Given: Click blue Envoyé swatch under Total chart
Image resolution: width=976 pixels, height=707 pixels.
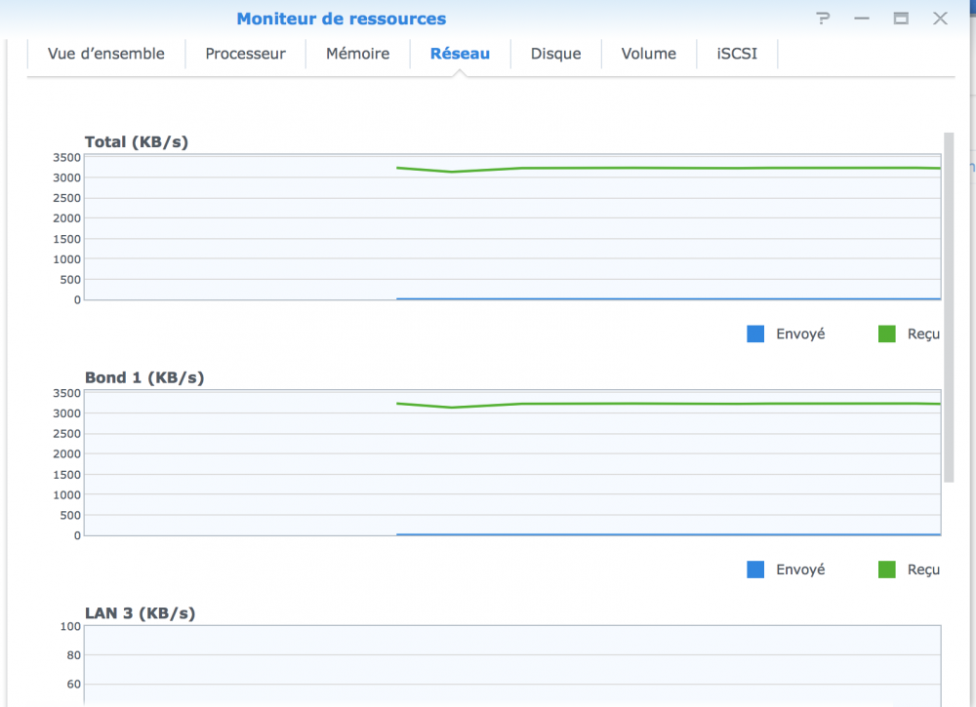Looking at the screenshot, I should pos(755,334).
